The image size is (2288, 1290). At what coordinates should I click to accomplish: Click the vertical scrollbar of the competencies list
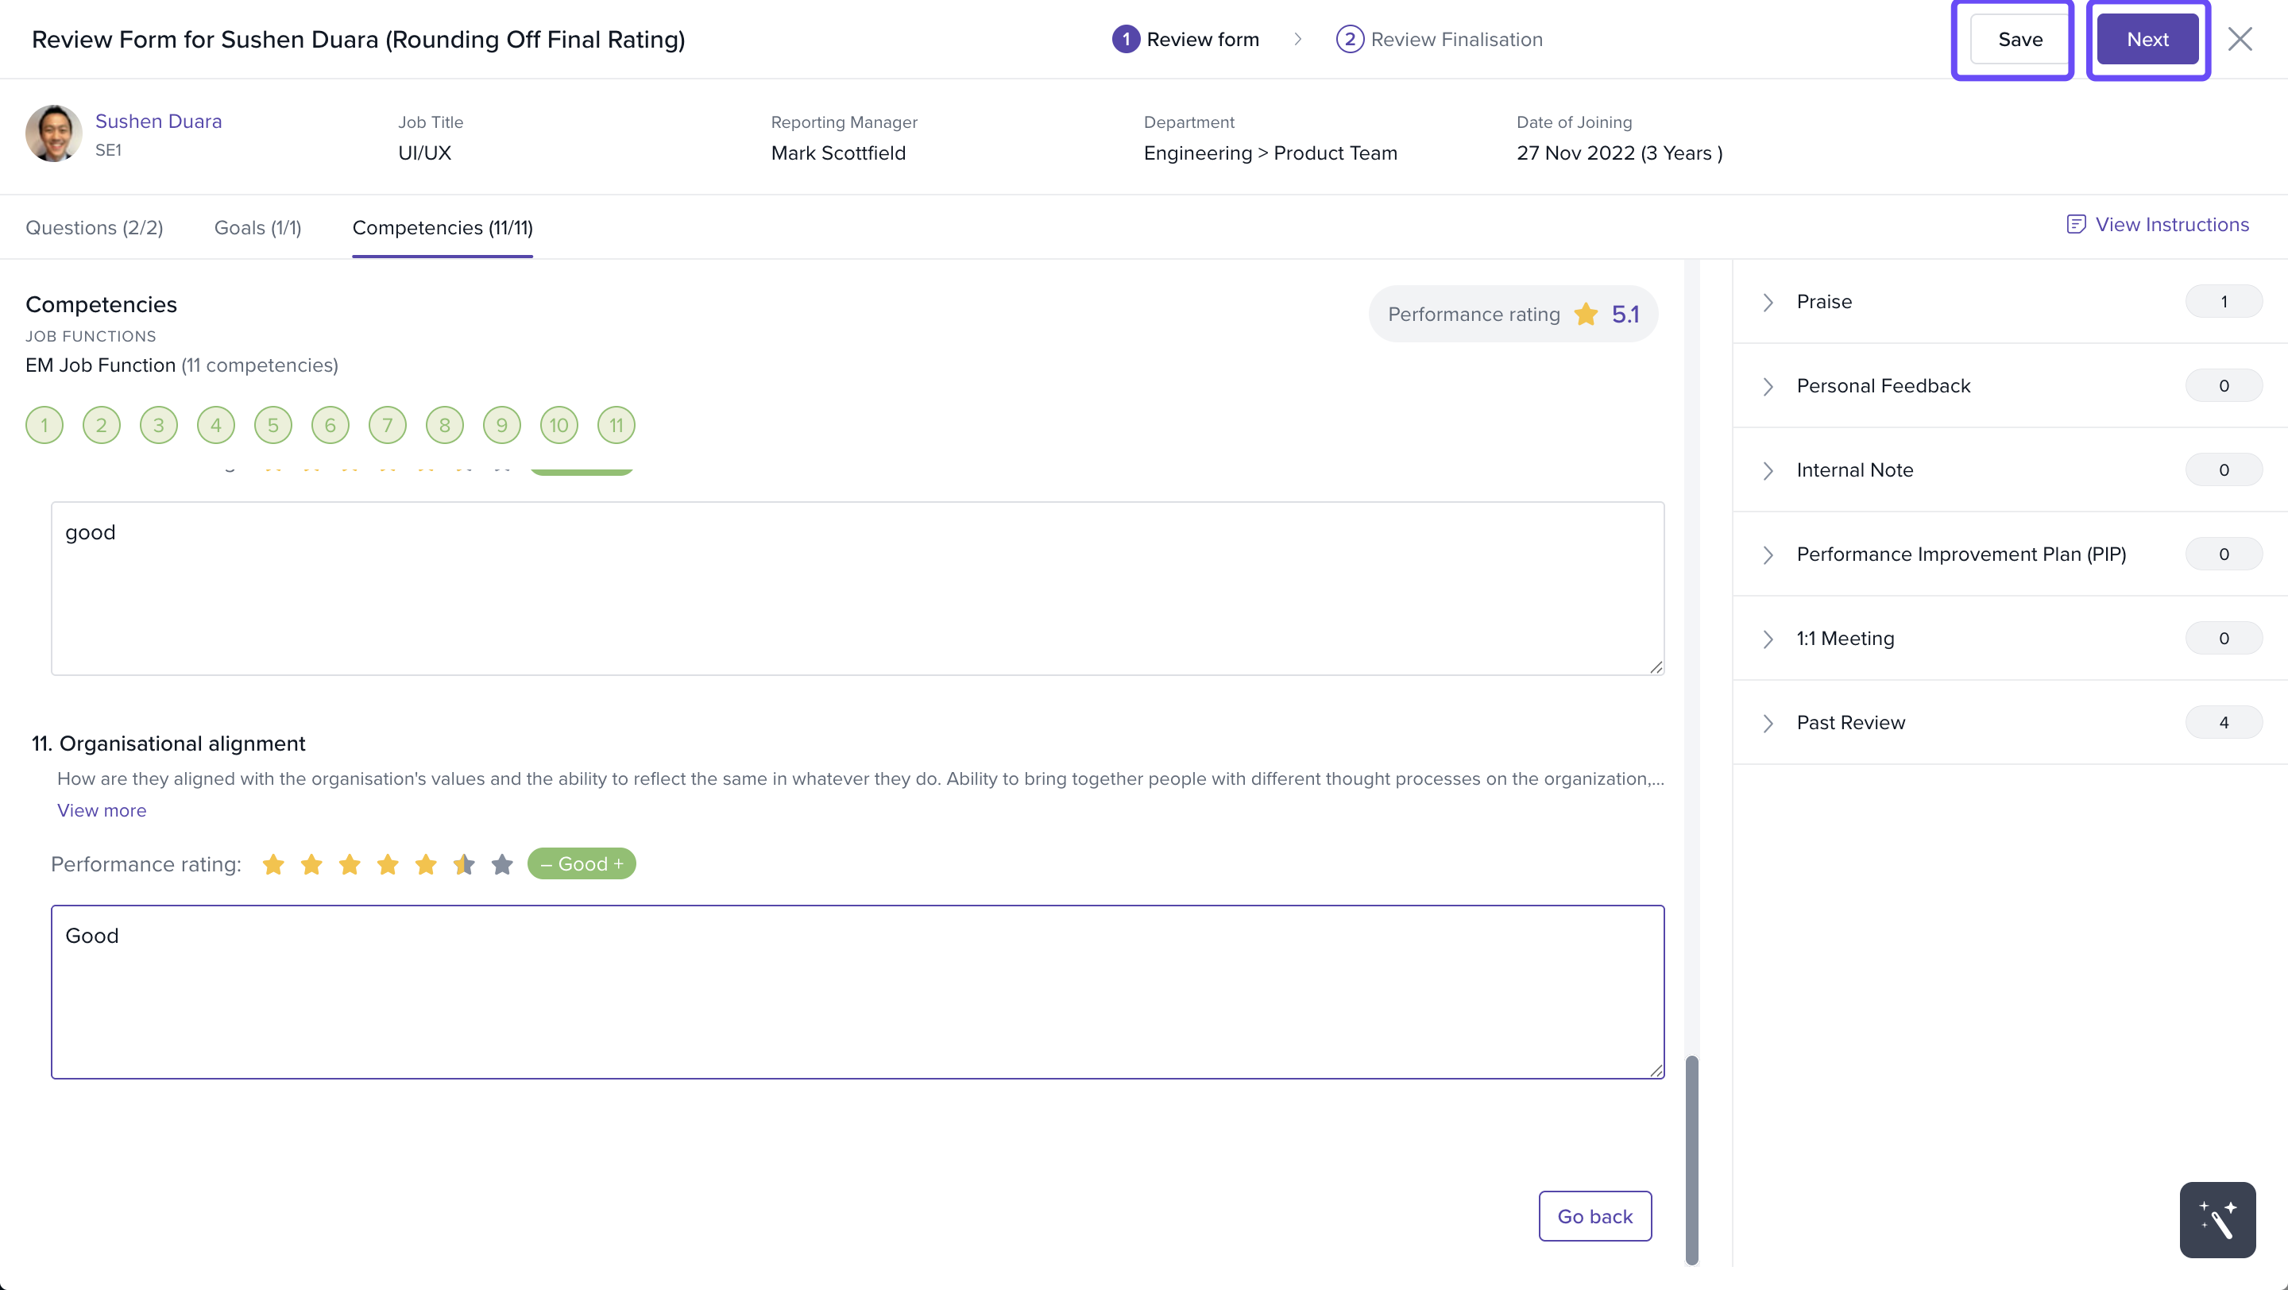pos(1691,1159)
